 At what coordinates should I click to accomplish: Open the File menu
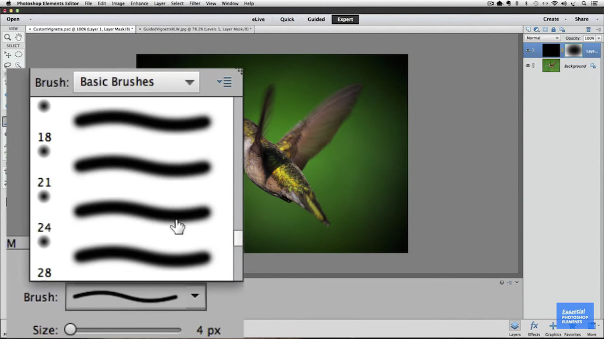click(88, 4)
